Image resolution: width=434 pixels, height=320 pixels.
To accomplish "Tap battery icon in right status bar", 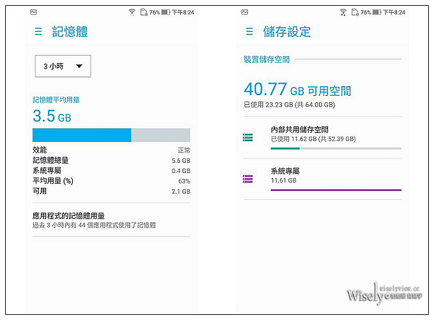I will pyautogui.click(x=377, y=12).
